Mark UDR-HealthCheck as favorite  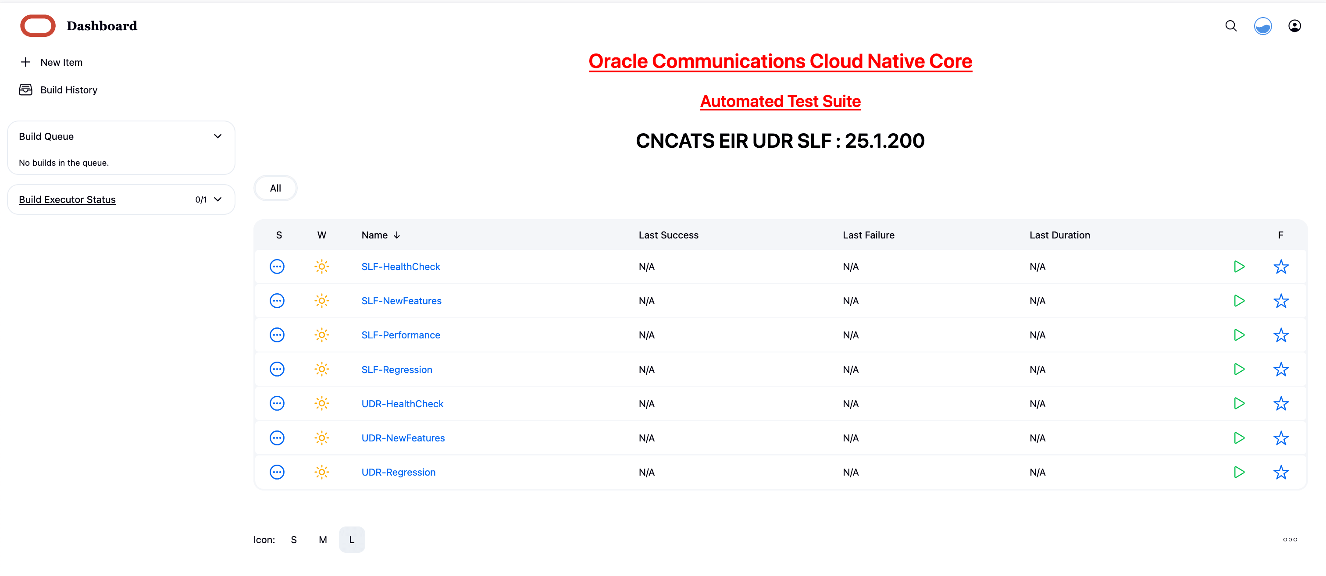click(x=1281, y=404)
